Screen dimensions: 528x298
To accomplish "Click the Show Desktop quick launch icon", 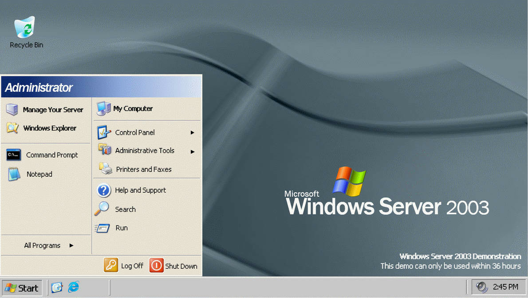I will (57, 287).
